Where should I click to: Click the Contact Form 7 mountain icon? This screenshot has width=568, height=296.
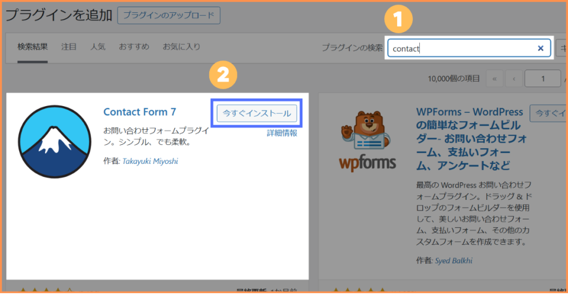click(55, 142)
